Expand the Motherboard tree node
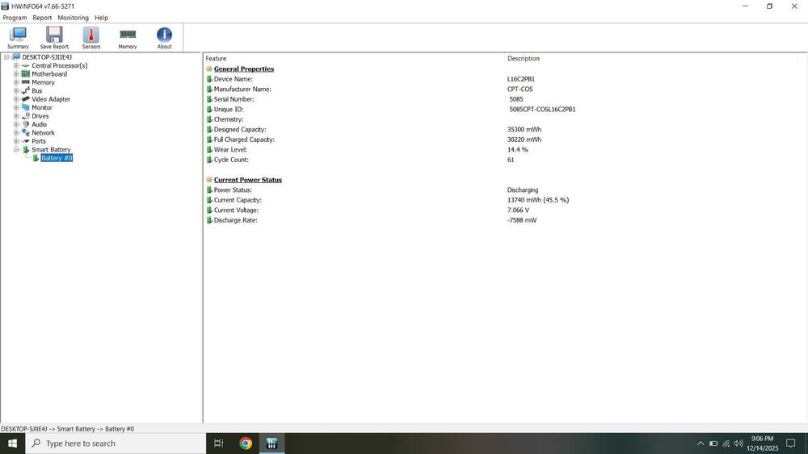808x454 pixels. coord(16,74)
